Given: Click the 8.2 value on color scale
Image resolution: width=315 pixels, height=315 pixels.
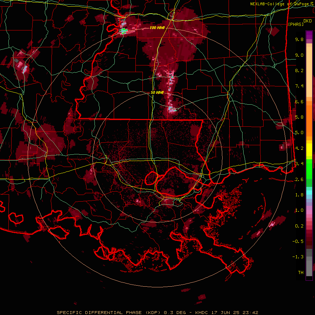Looking at the screenshot, I should (299, 70).
